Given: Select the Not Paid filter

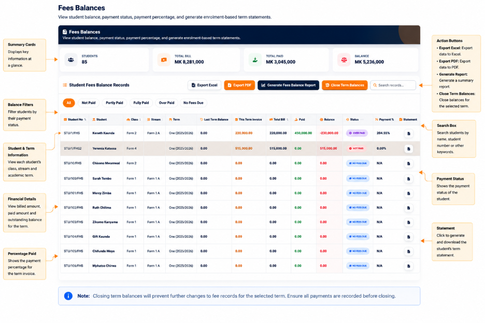Looking at the screenshot, I should pyautogui.click(x=89, y=102).
